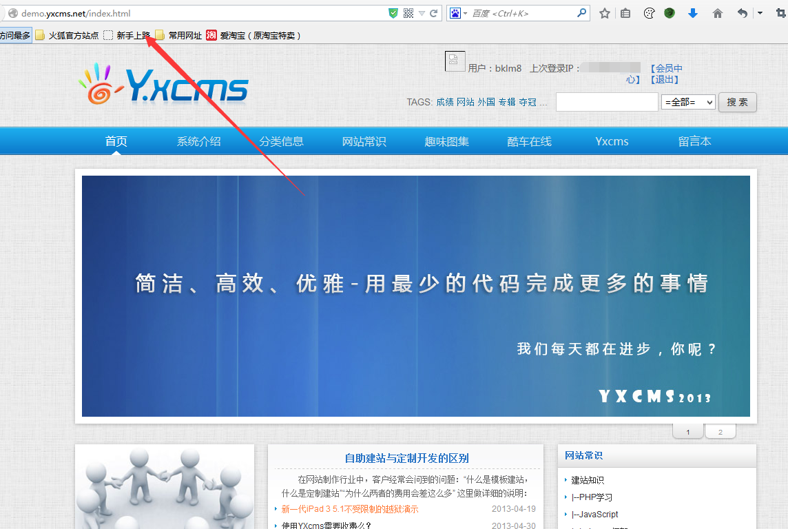This screenshot has width=788, height=529.
Task: Open article 自助建站与定制开发的区别
Action: (406, 458)
